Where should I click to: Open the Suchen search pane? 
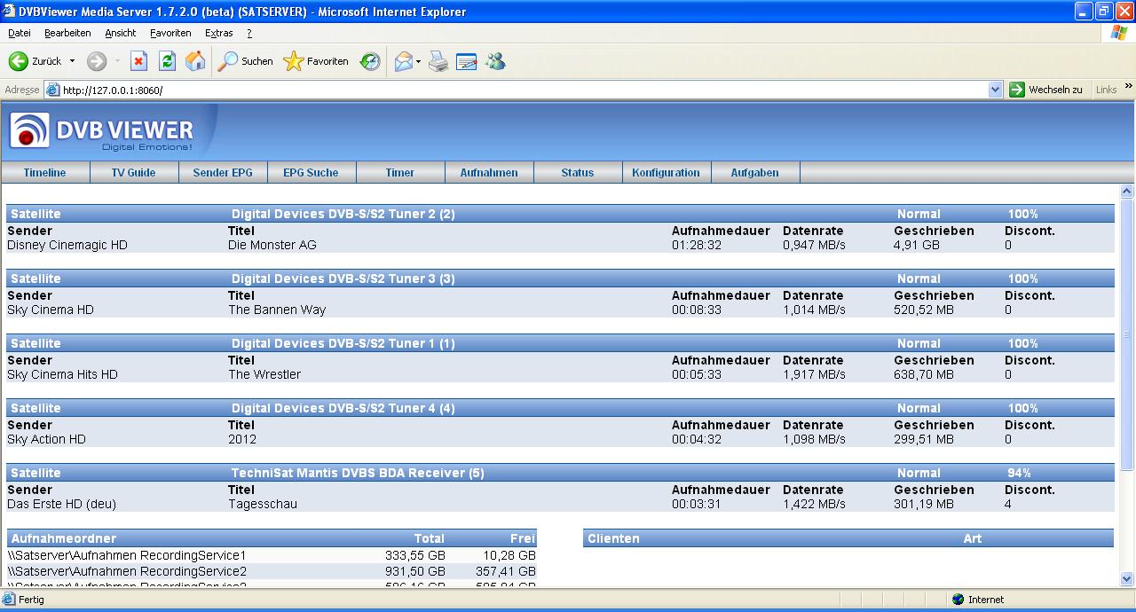click(246, 61)
